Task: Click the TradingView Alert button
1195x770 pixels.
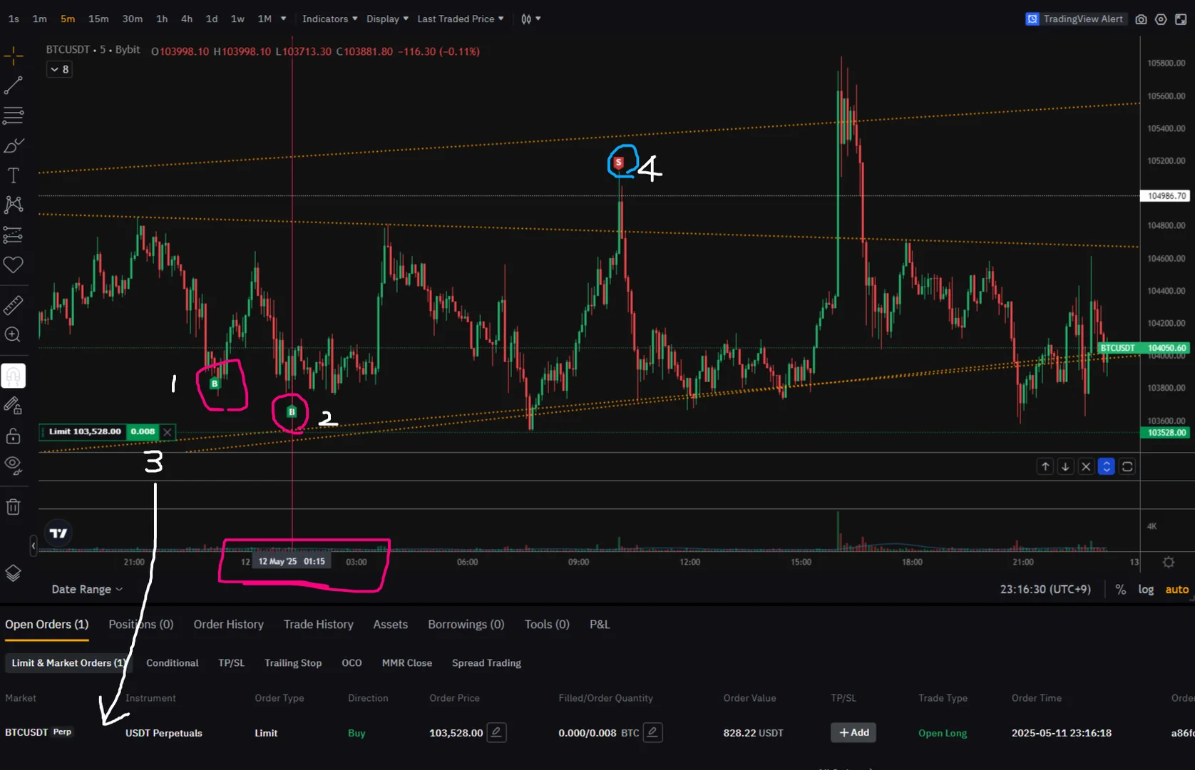Action: tap(1075, 19)
